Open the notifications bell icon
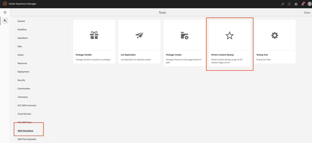This screenshot has height=143, width=312. tap(303, 4)
